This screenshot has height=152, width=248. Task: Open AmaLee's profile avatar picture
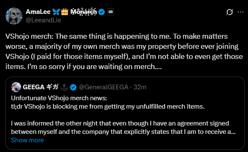point(14,16)
